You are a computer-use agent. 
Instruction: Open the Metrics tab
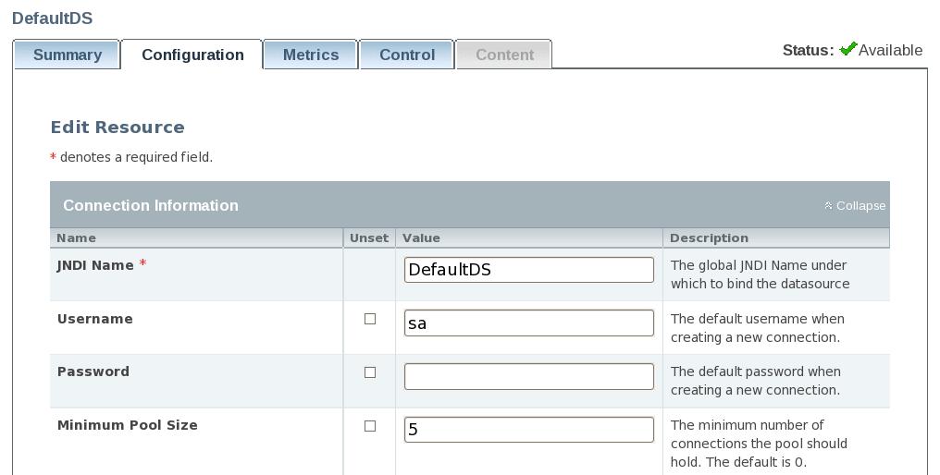(311, 55)
